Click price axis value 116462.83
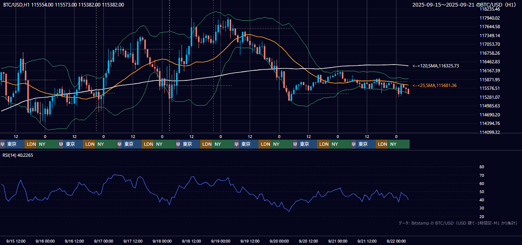 click(490, 62)
